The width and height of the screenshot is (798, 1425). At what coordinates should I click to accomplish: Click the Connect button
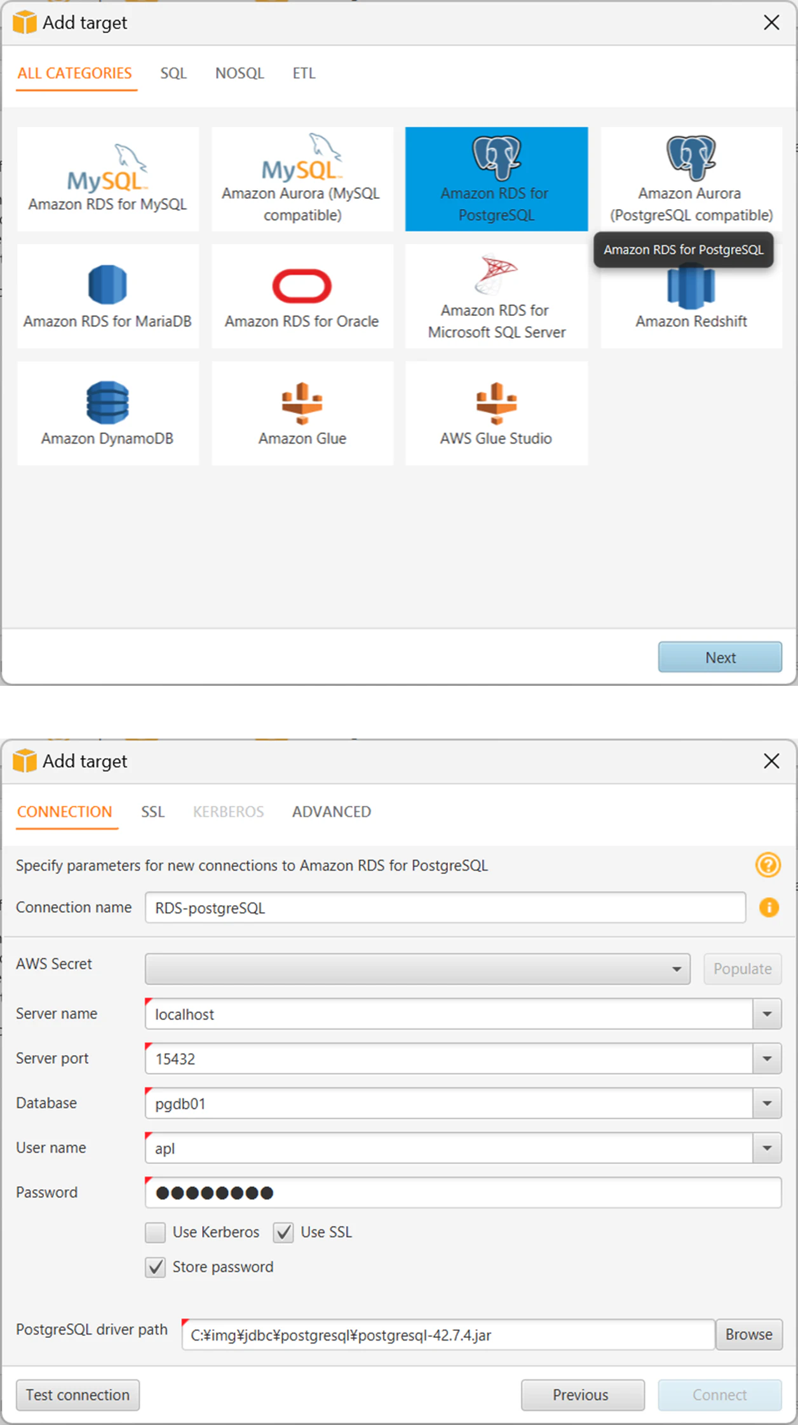pyautogui.click(x=720, y=1394)
